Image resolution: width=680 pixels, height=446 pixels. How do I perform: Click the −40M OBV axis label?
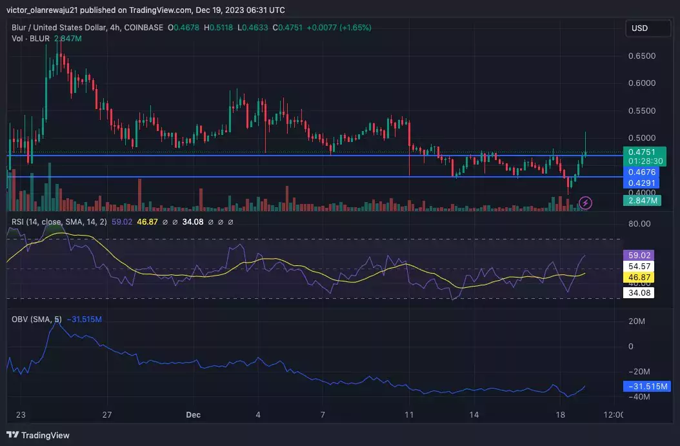pos(639,397)
